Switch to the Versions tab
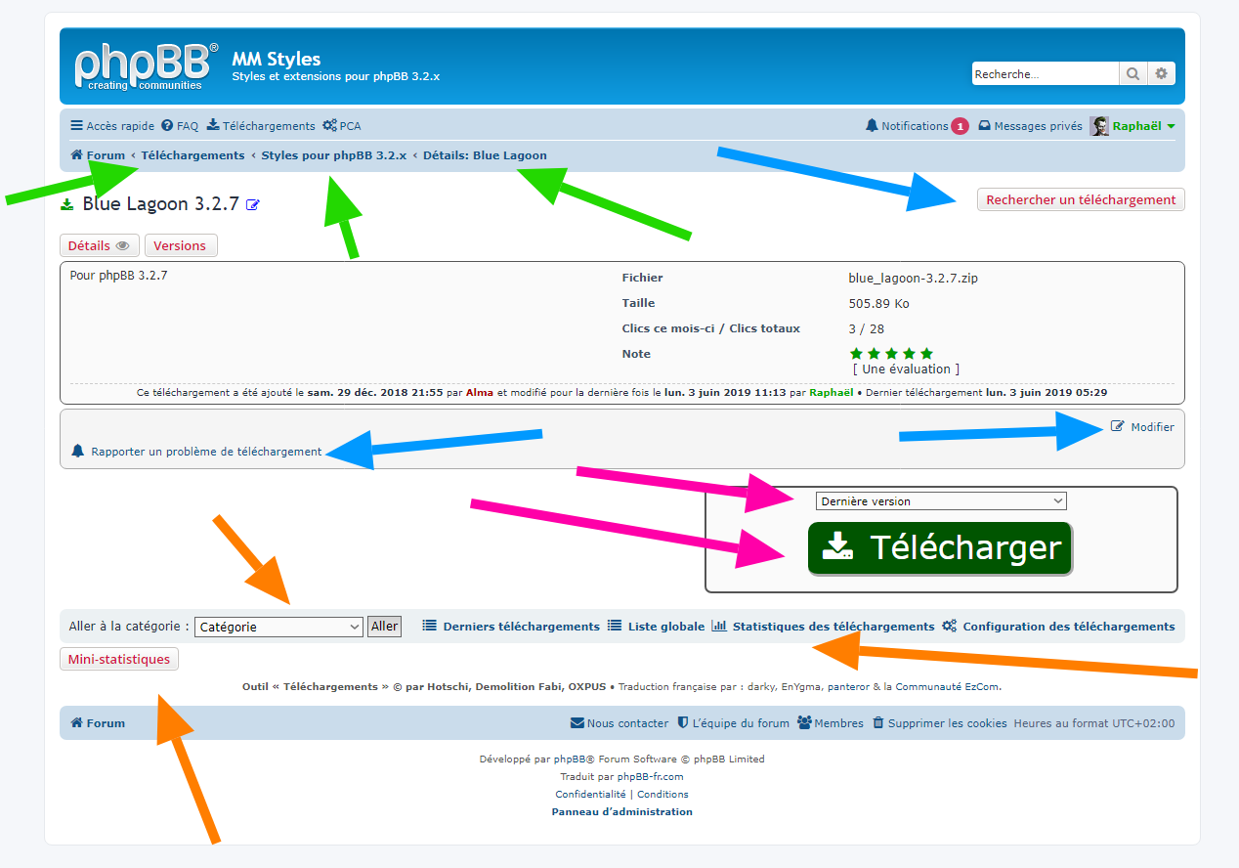 (180, 246)
